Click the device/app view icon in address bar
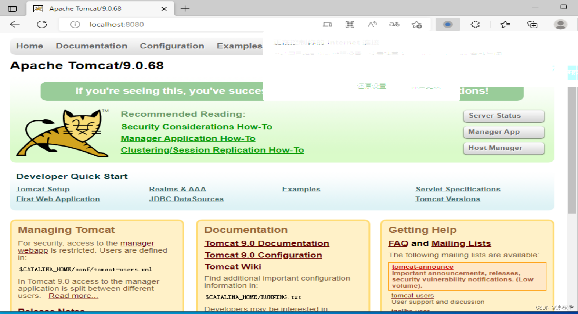Image resolution: width=578 pixels, height=314 pixels. coord(328,24)
